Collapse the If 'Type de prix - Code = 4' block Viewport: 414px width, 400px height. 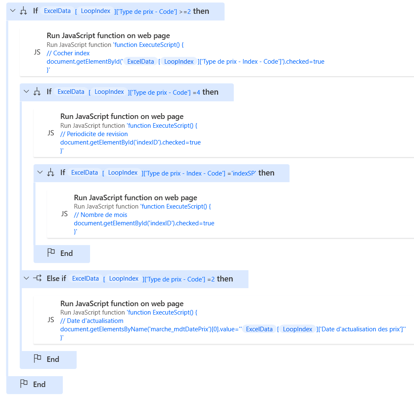[x=26, y=92]
